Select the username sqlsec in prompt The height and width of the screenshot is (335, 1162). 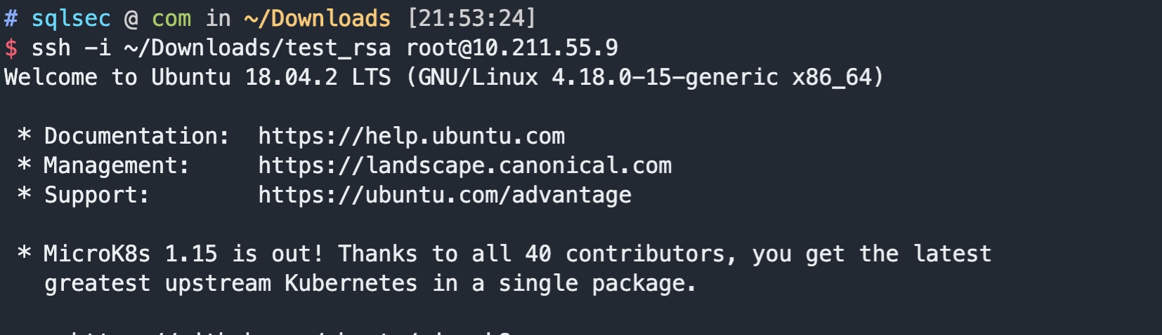[x=71, y=18]
